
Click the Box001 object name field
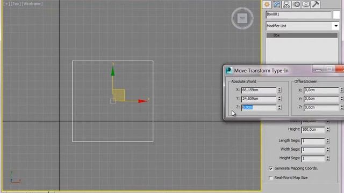click(298, 14)
